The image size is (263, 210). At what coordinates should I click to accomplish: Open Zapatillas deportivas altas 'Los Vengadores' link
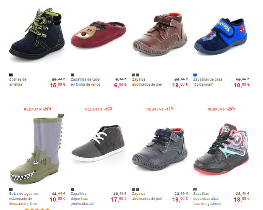coord(207,199)
